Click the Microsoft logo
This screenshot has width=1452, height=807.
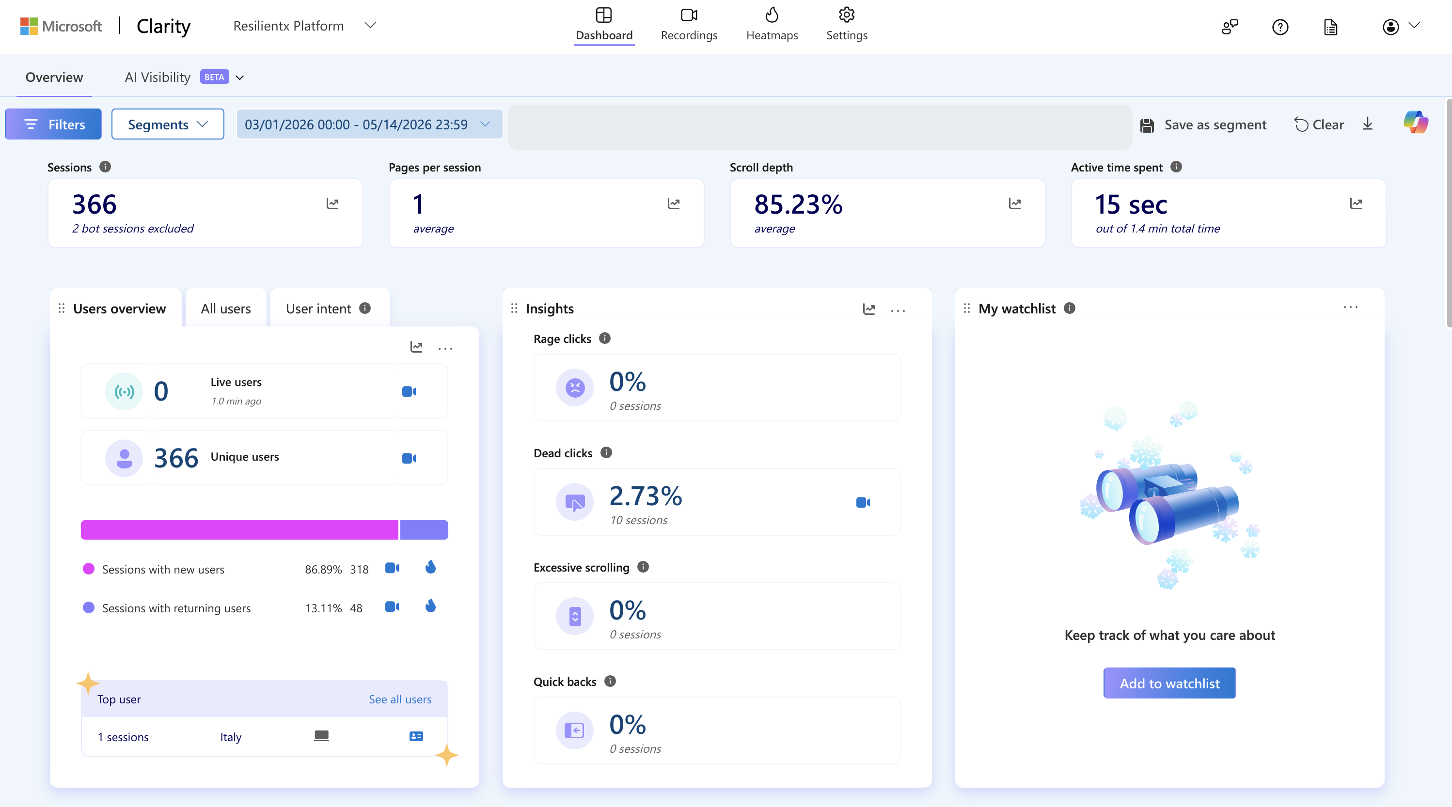(x=61, y=26)
